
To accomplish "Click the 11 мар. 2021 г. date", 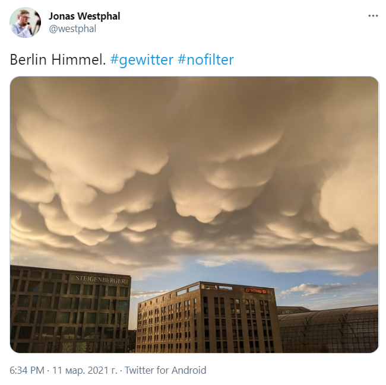I will click(x=85, y=370).
